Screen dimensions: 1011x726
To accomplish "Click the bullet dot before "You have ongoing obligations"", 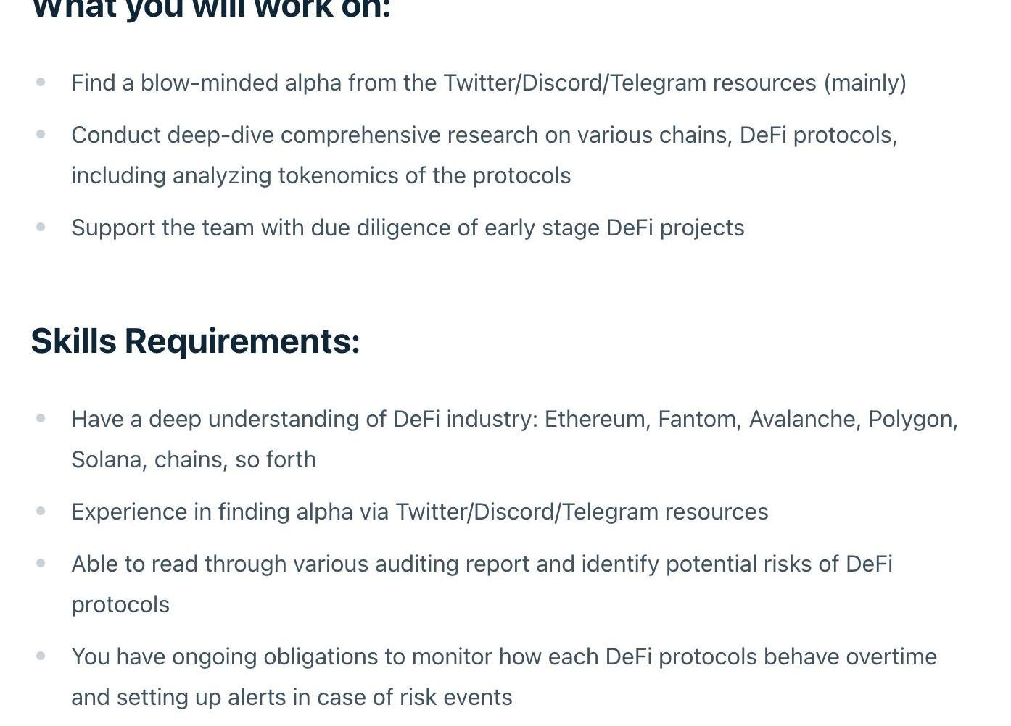I will [x=41, y=656].
